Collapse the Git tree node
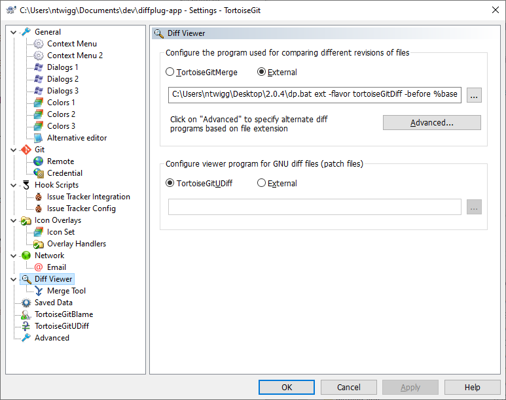This screenshot has height=400, width=506. point(14,150)
